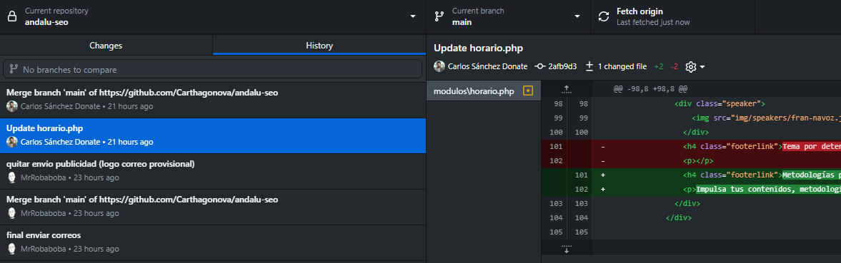Focus the 'No branches to compare' field

click(213, 70)
